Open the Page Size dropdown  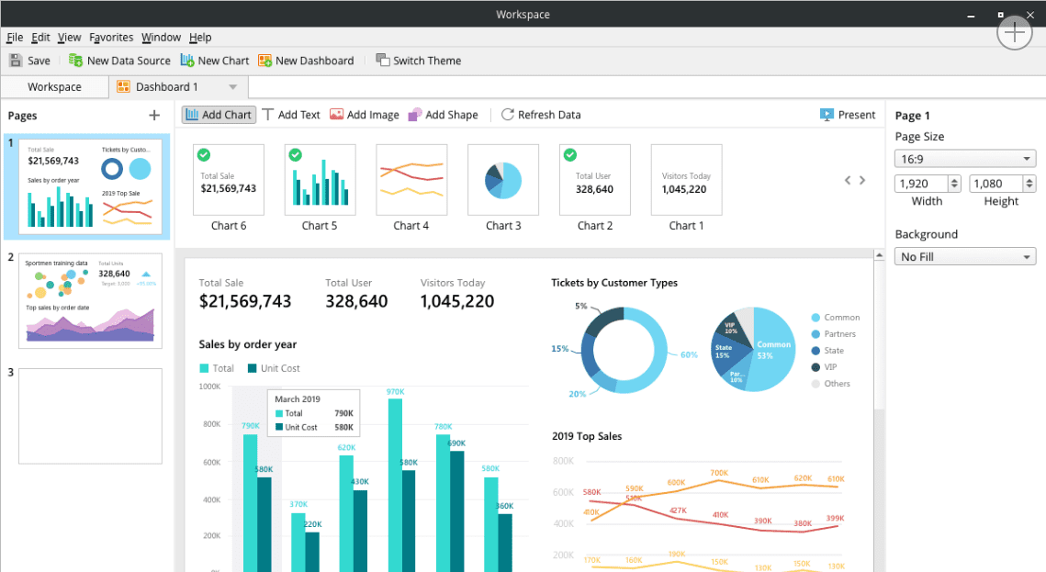964,158
